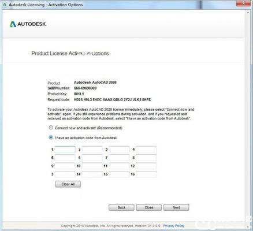Screen dimensions: 253x231
Task: Click the Autodesk logo in the header
Action: 28,24
